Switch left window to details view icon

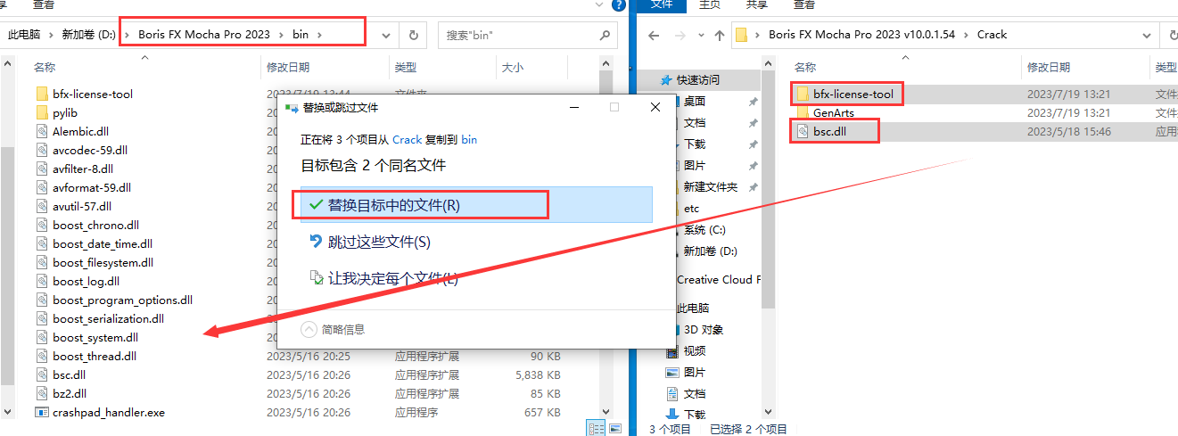(595, 428)
